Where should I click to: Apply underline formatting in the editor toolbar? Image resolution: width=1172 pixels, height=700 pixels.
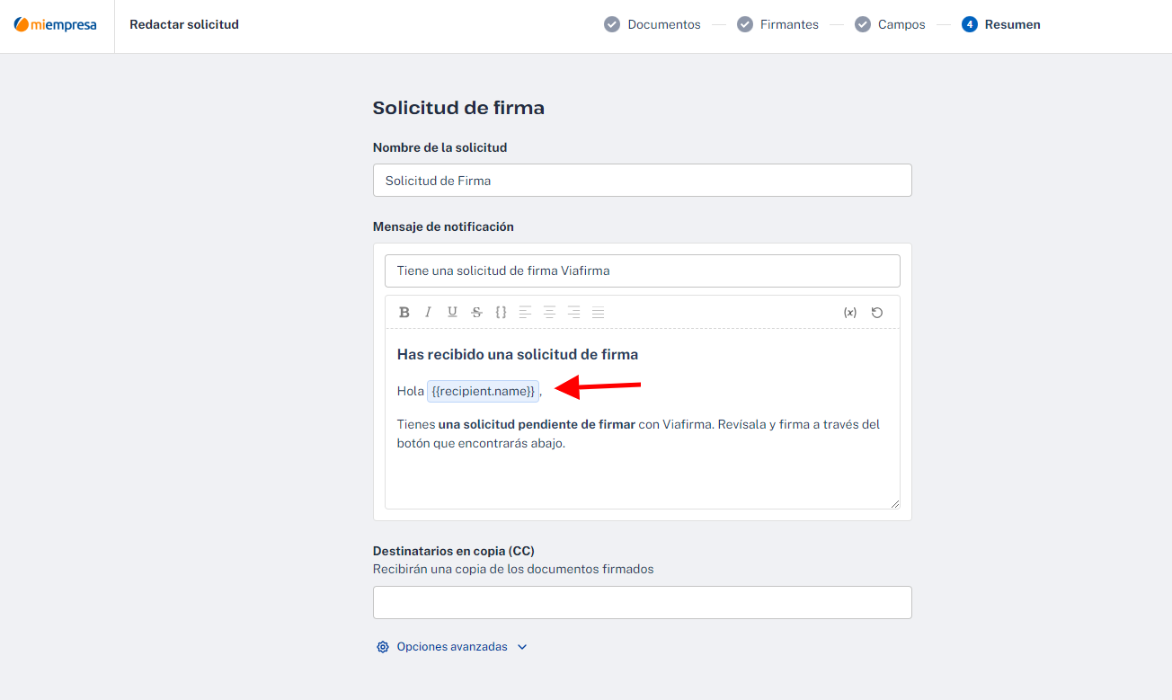click(x=453, y=313)
